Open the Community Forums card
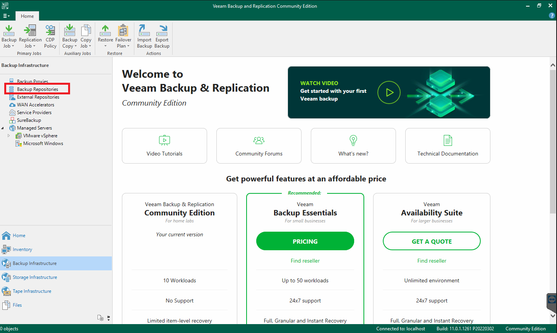 point(259,146)
